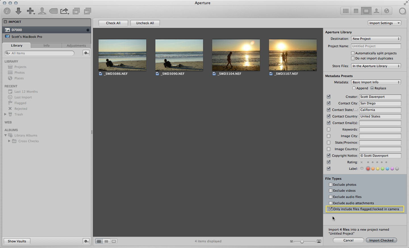
Task: Click the Import down-arrow toolbar icon
Action: click(18, 11)
